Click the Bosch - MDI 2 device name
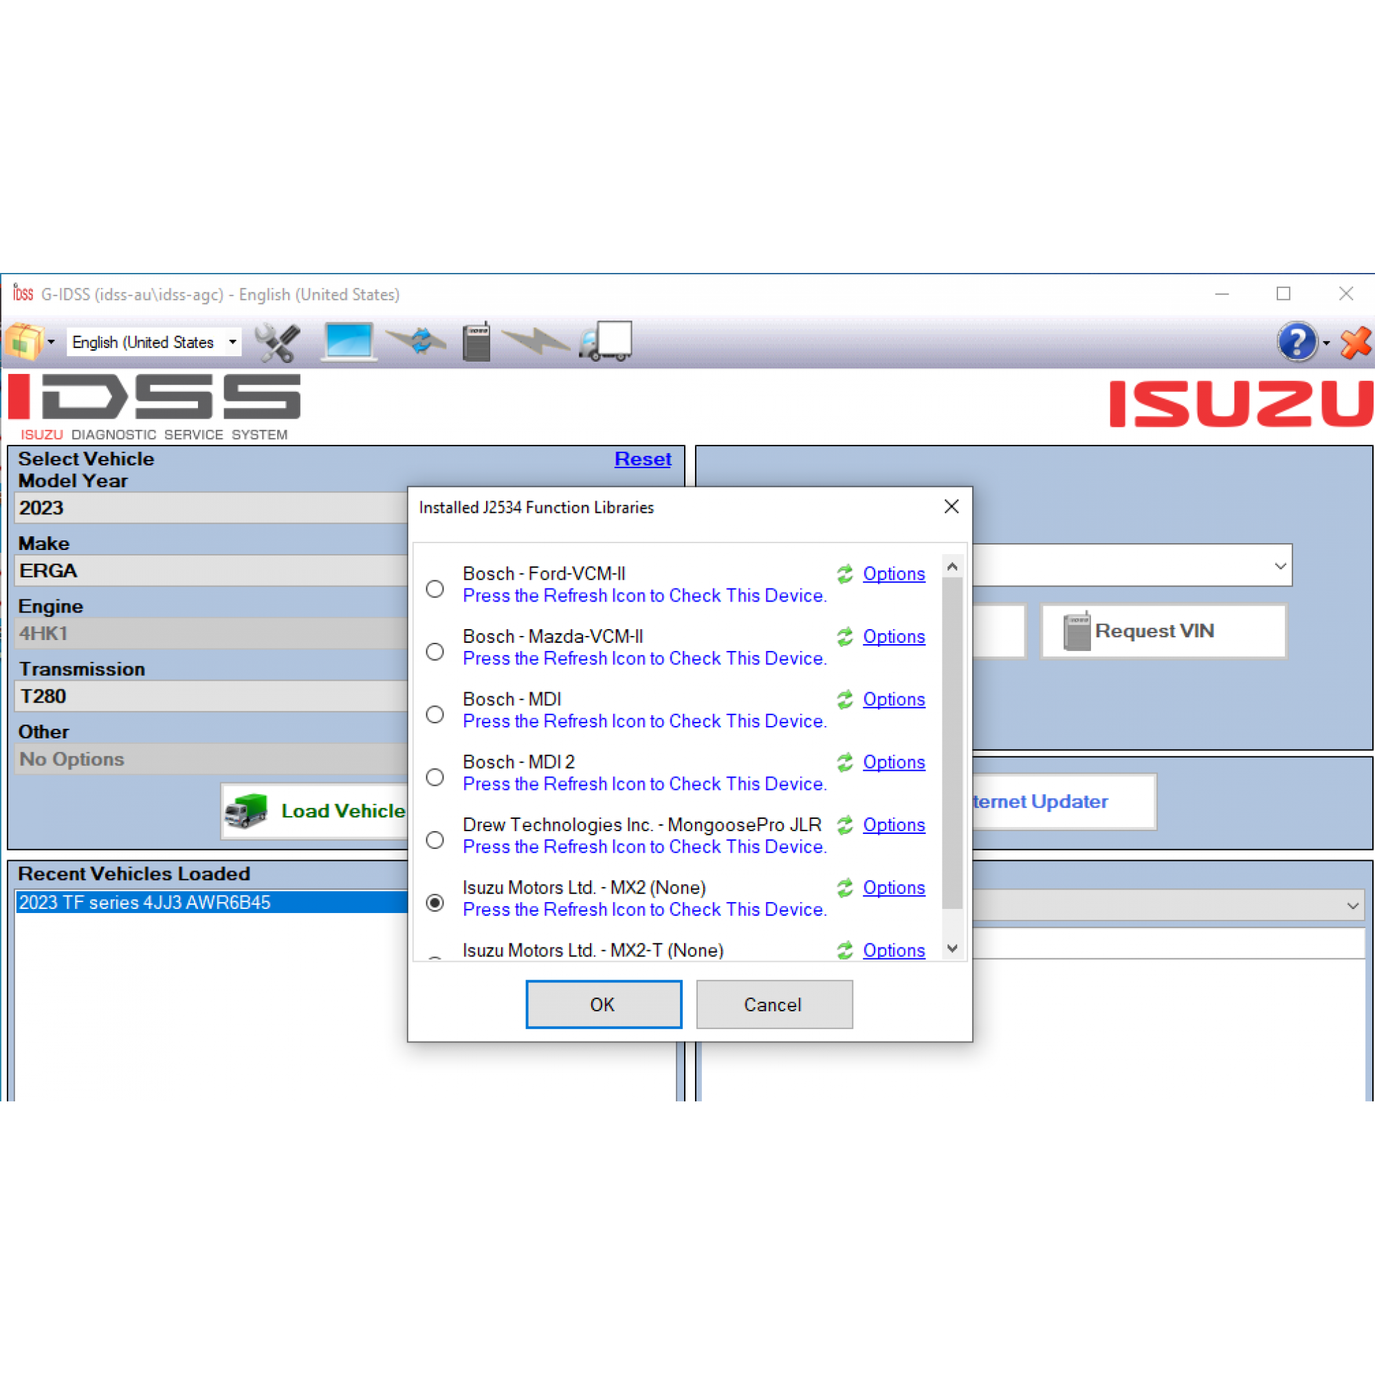This screenshot has width=1375, height=1375. [519, 762]
